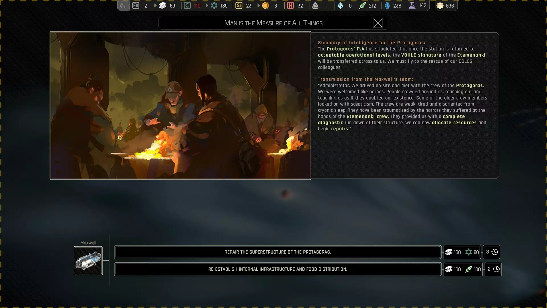The image size is (547, 308).
Task: Click the electronics chip resource icon
Action: point(266,5)
